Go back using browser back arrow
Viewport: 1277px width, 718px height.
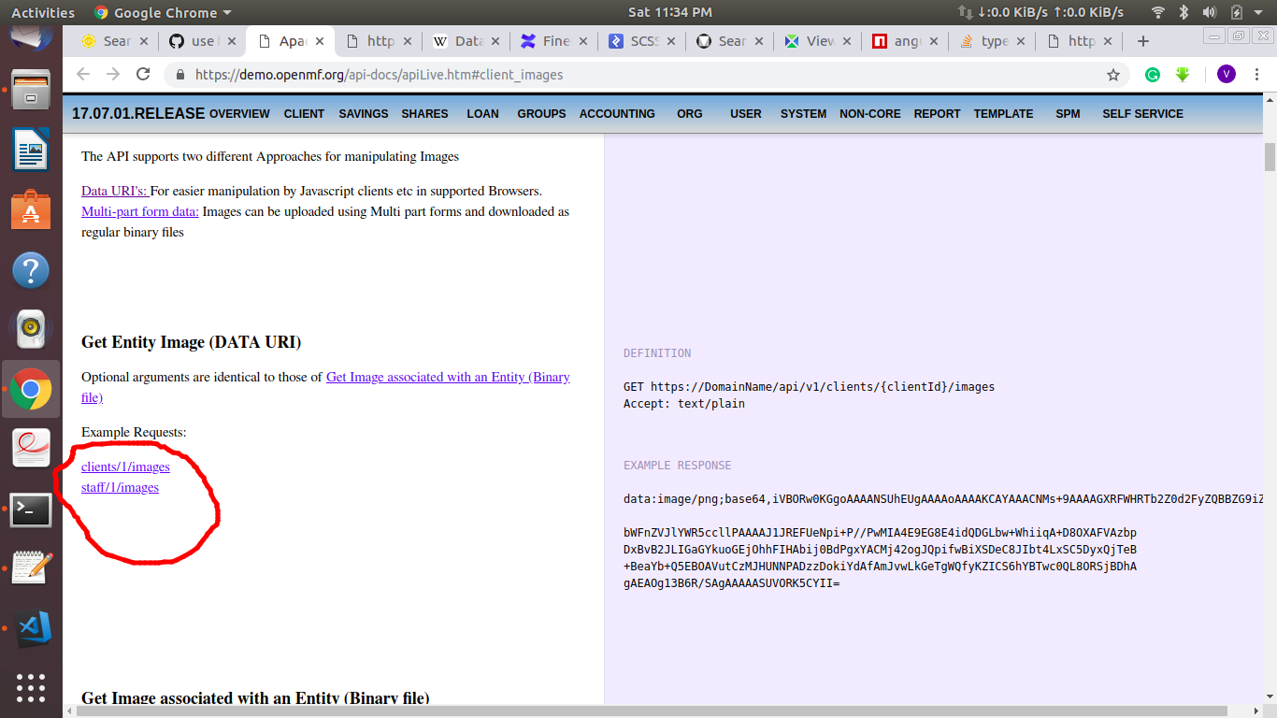(x=83, y=74)
